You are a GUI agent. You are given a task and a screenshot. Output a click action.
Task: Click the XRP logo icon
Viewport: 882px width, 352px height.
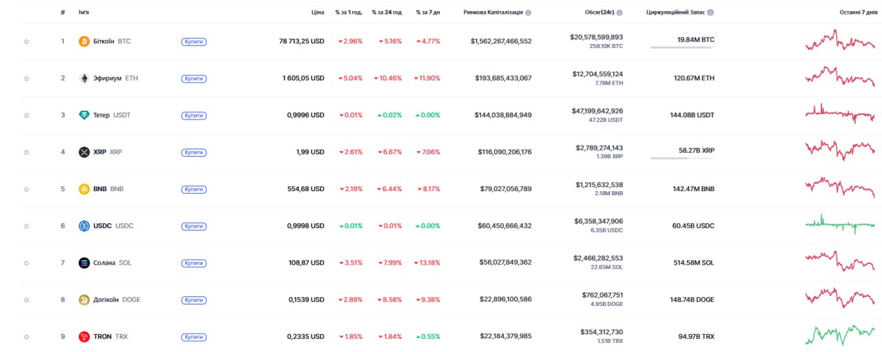pyautogui.click(x=84, y=152)
